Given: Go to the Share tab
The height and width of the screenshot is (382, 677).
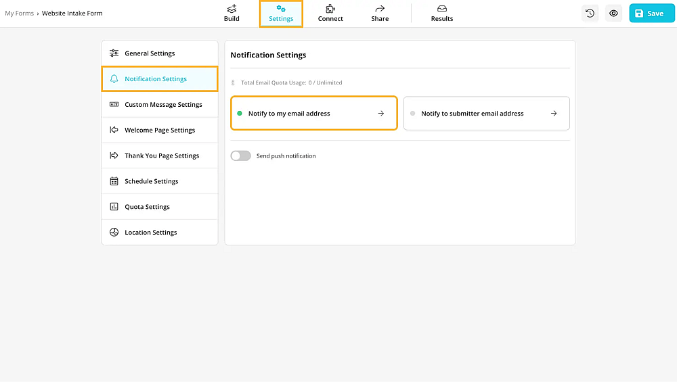Looking at the screenshot, I should [x=380, y=14].
